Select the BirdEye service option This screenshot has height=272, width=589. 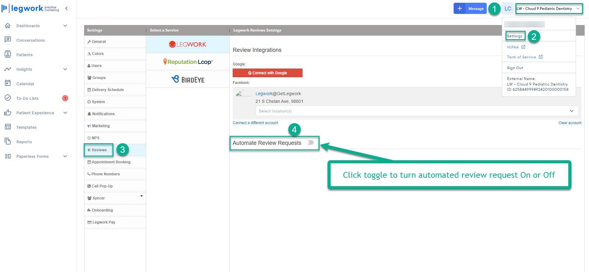[x=188, y=79]
